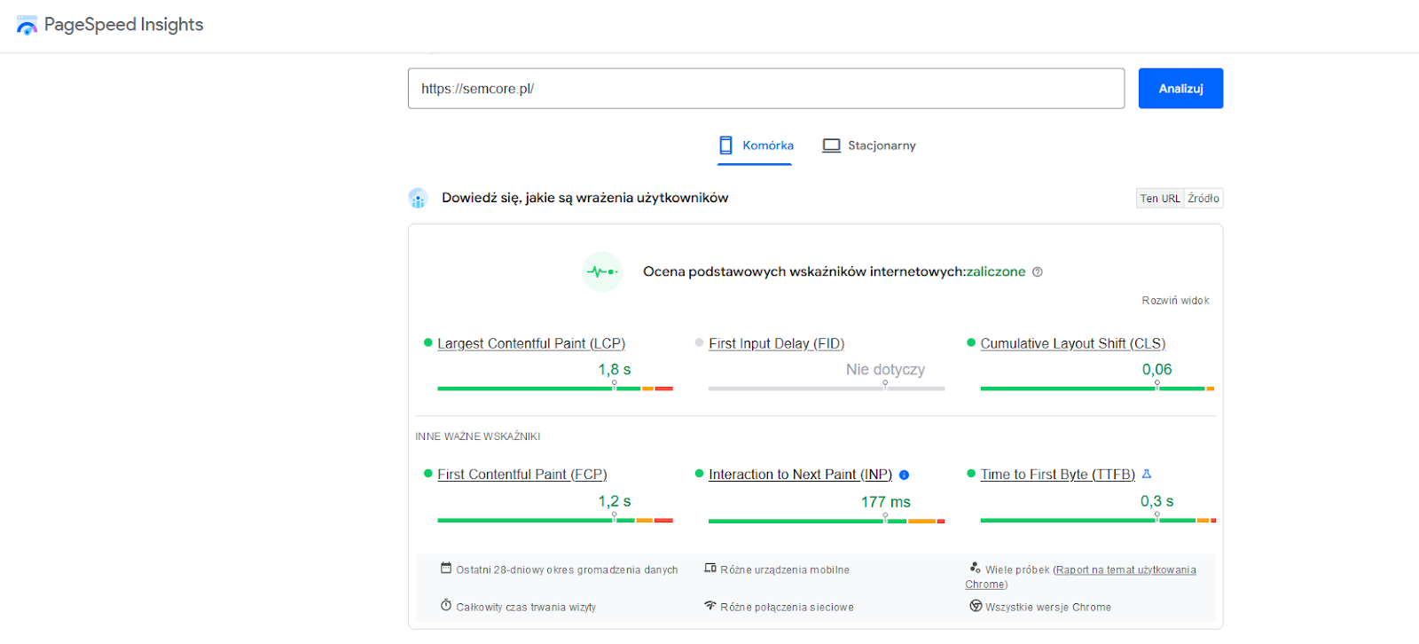This screenshot has height=644, width=1419.
Task: Click calendar icon for 28-day data period
Action: click(x=446, y=569)
